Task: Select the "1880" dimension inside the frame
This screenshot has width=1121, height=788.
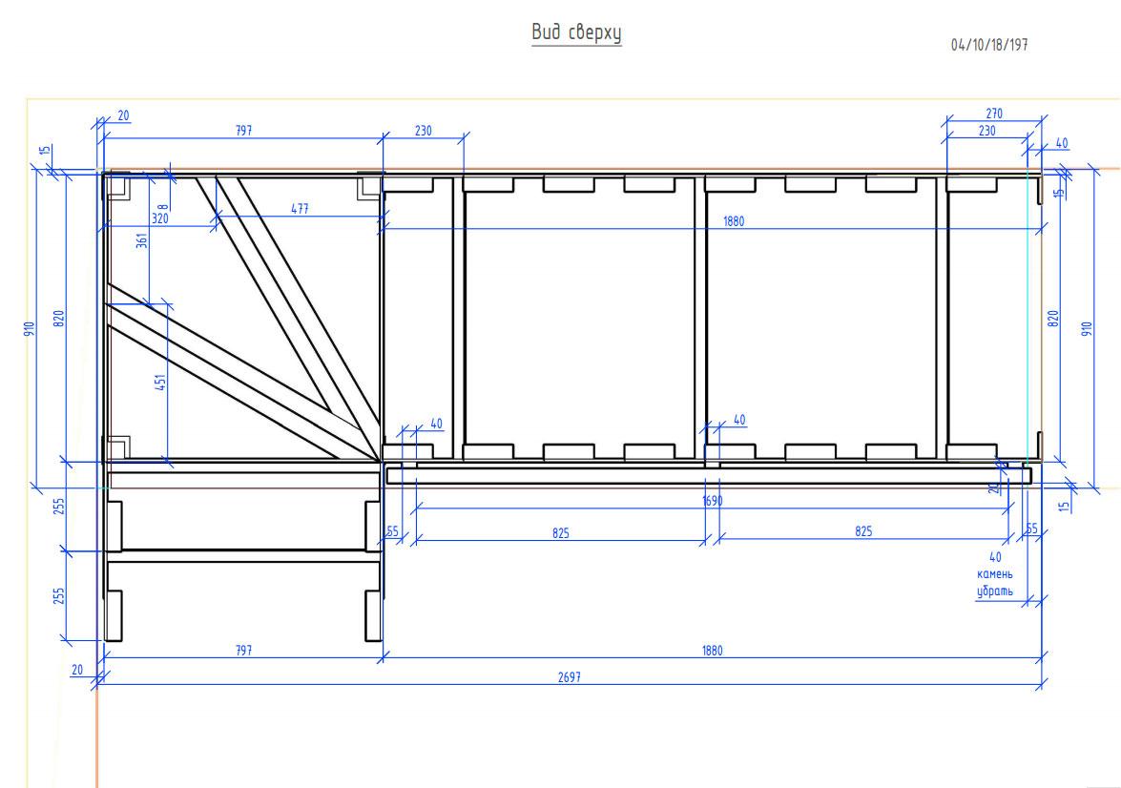Action: (x=734, y=221)
